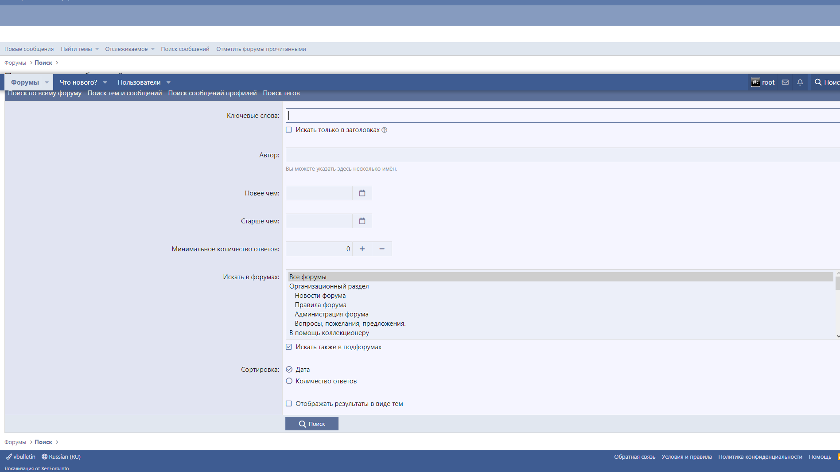Open the 'Что нового?' dropdown
Image resolution: width=840 pixels, height=472 pixels.
[x=105, y=82]
